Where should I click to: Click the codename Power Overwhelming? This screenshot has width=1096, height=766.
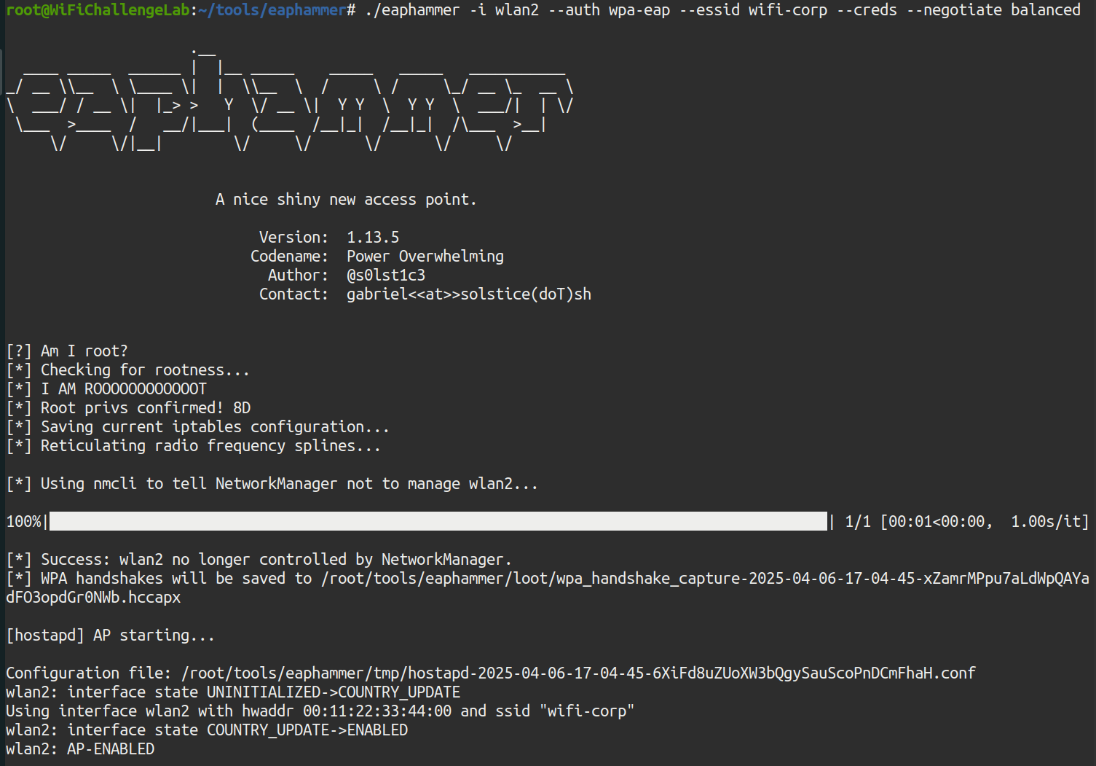[x=425, y=257]
